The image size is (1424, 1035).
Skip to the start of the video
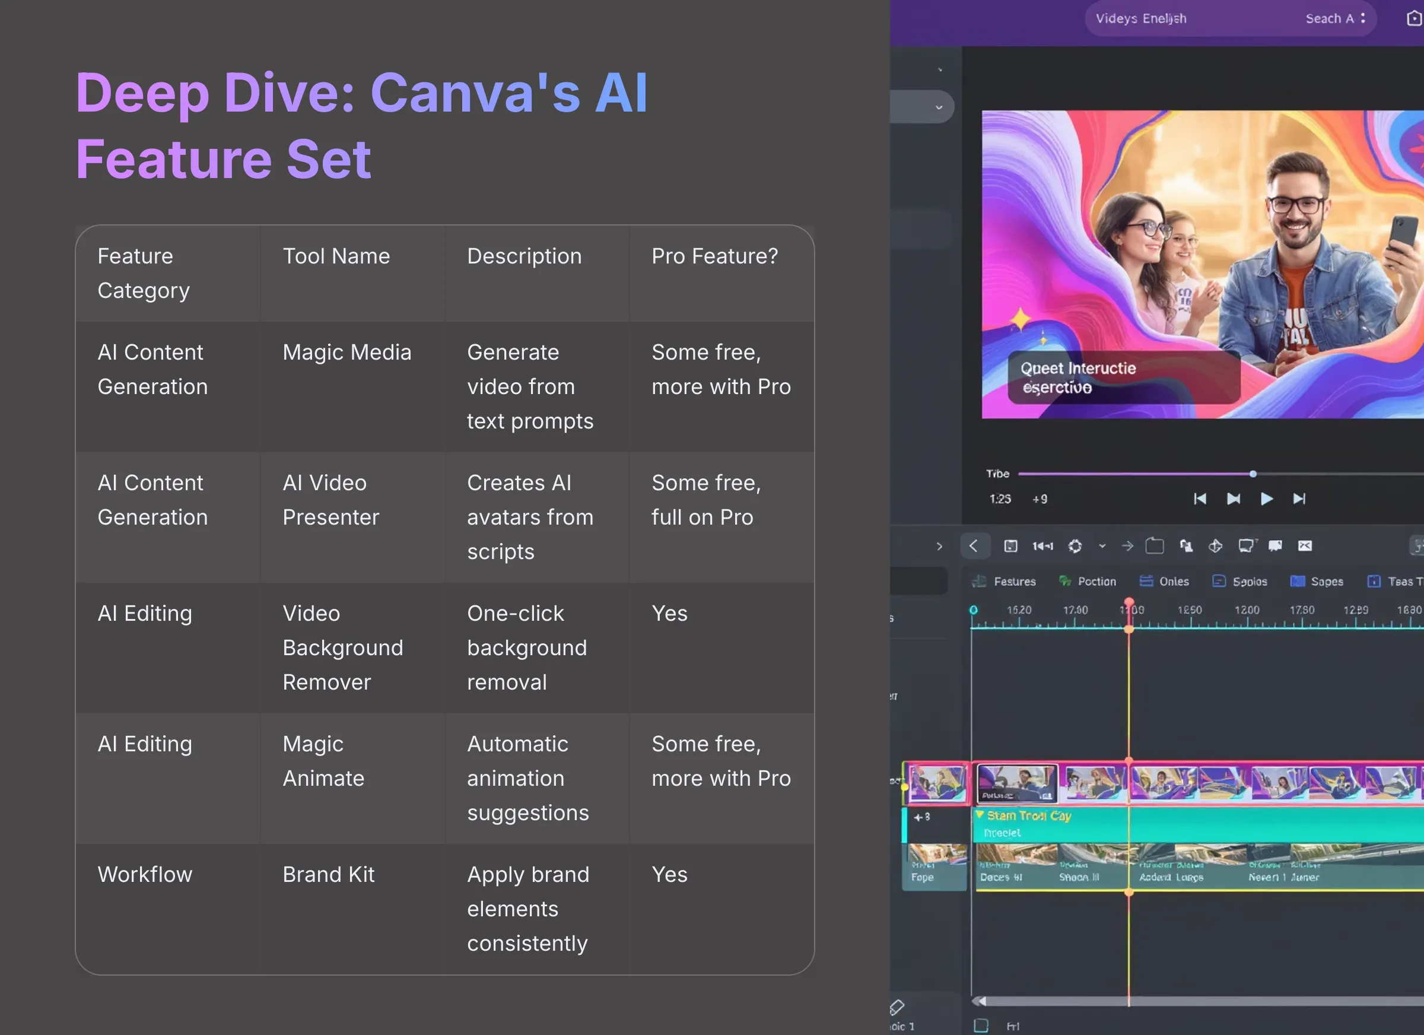point(1200,499)
